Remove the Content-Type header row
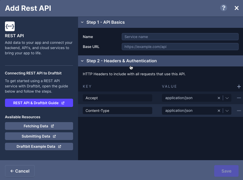This screenshot has height=180, width=243. click(239, 111)
